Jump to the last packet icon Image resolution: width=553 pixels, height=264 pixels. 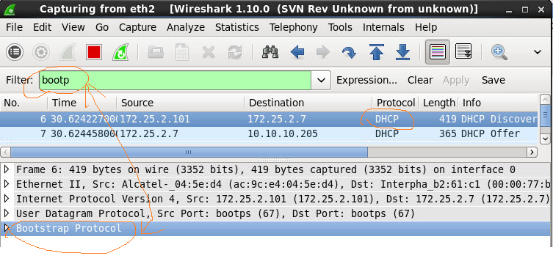click(402, 53)
